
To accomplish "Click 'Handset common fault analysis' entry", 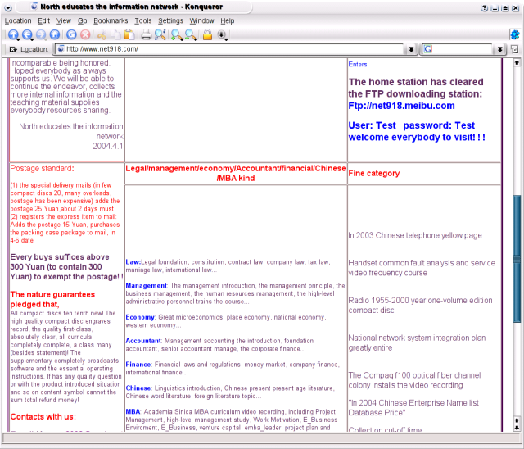I will (x=422, y=268).
